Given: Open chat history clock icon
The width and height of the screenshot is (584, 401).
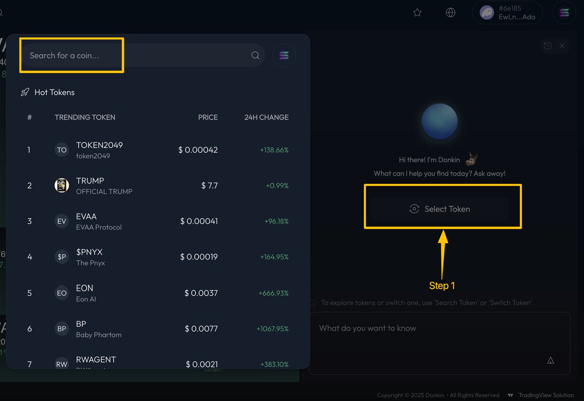Looking at the screenshot, I should pyautogui.click(x=547, y=45).
